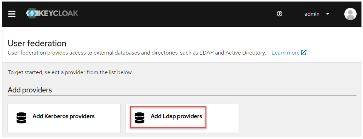
Task: Click the admin username label
Action: pyautogui.click(x=312, y=14)
